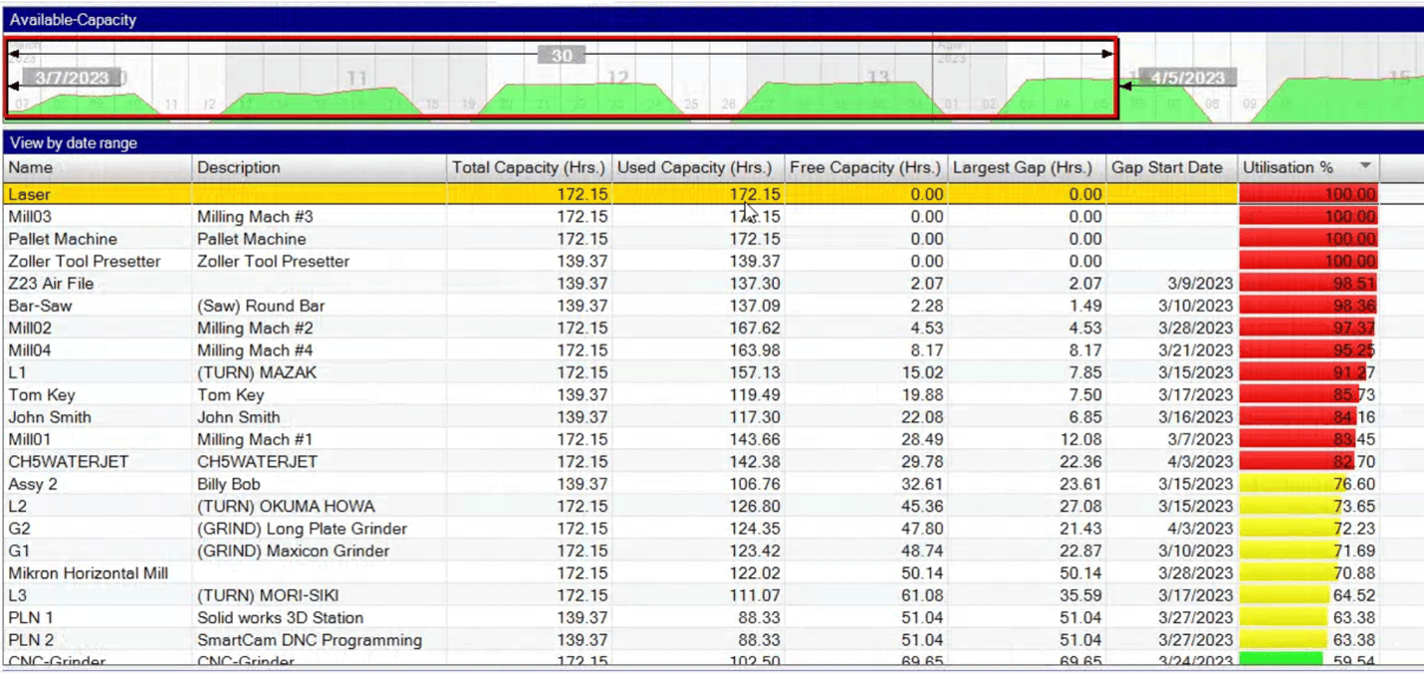Click Solid works 3D Station description
This screenshot has height=675, width=1424.
pos(281,617)
